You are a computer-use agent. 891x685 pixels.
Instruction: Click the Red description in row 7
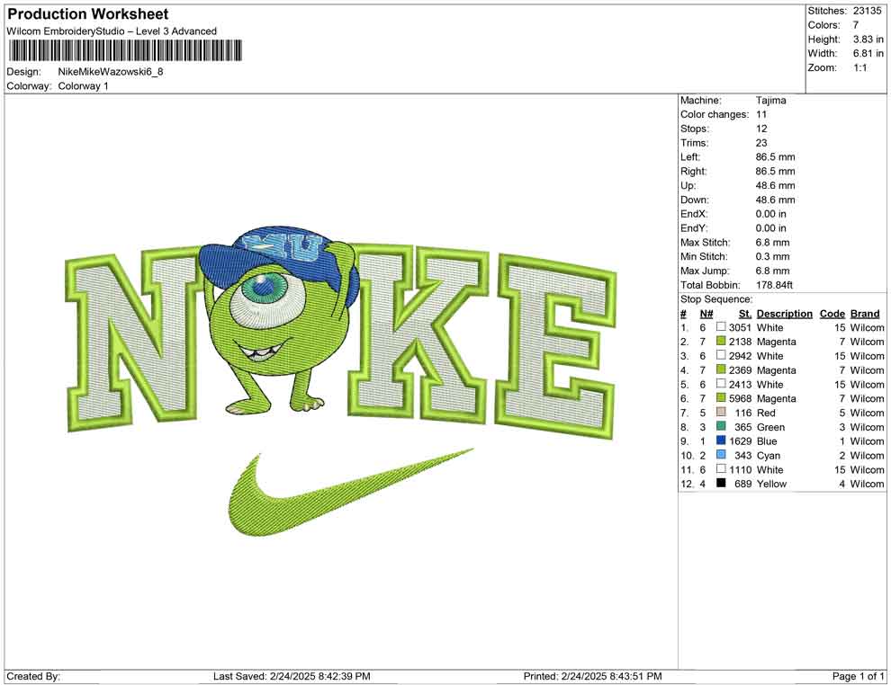pos(765,413)
